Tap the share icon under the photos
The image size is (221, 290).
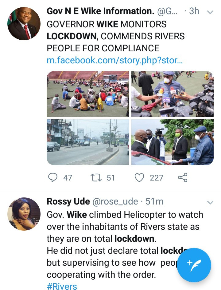click(x=182, y=177)
